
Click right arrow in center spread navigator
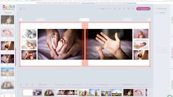click(87, 20)
